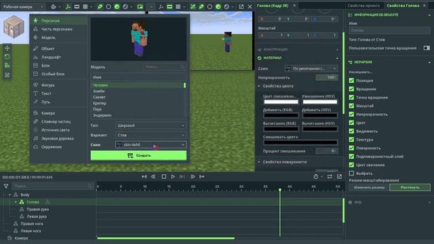
Task: Uncheck the Точка вращения checkbox
Action: pos(351,98)
